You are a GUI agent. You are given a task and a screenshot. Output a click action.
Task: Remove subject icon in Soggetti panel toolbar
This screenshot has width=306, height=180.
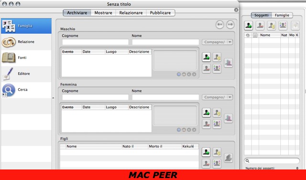point(260,25)
